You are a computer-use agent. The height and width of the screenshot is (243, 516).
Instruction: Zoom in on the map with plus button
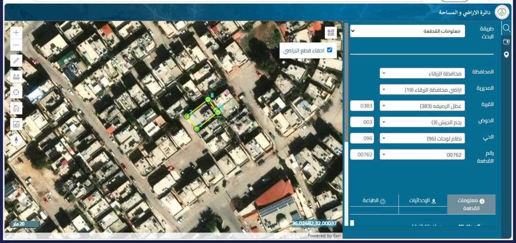(16, 33)
